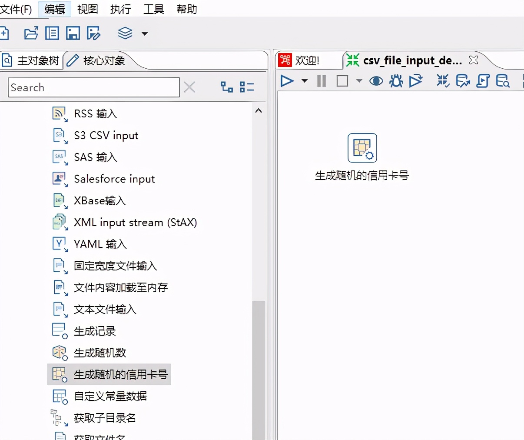Click the save file icon
524x440 pixels.
coord(73,33)
